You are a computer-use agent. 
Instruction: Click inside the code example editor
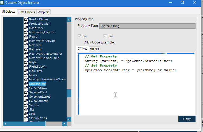click(x=137, y=84)
